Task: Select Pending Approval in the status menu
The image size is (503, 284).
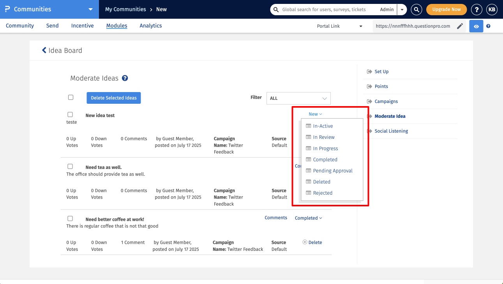Action: tap(332, 171)
